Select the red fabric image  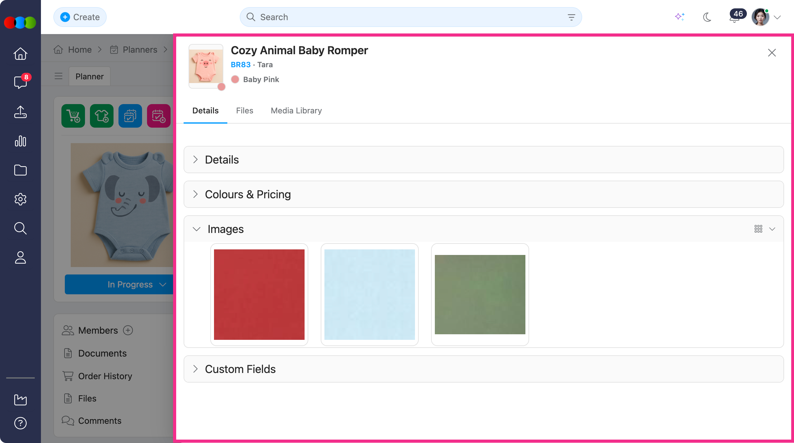point(259,295)
